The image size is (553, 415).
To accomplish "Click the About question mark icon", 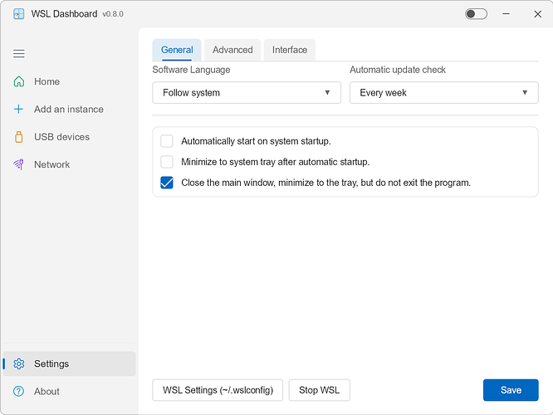I will [19, 391].
